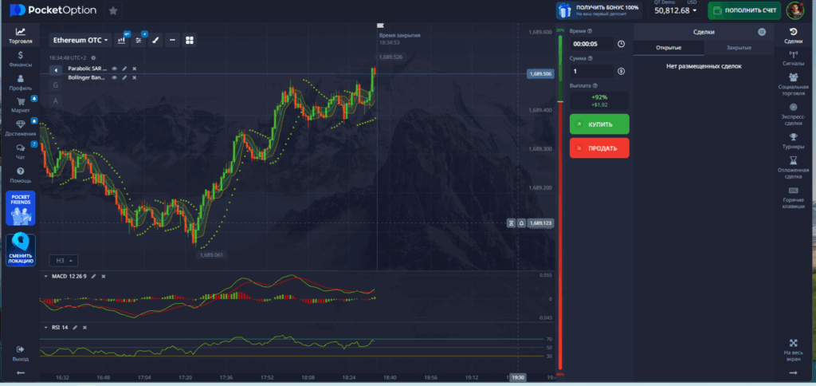Screen dimensions: 816x386
Task: Edit Parabolic SAR indicator with pencil icon
Action: coord(124,69)
